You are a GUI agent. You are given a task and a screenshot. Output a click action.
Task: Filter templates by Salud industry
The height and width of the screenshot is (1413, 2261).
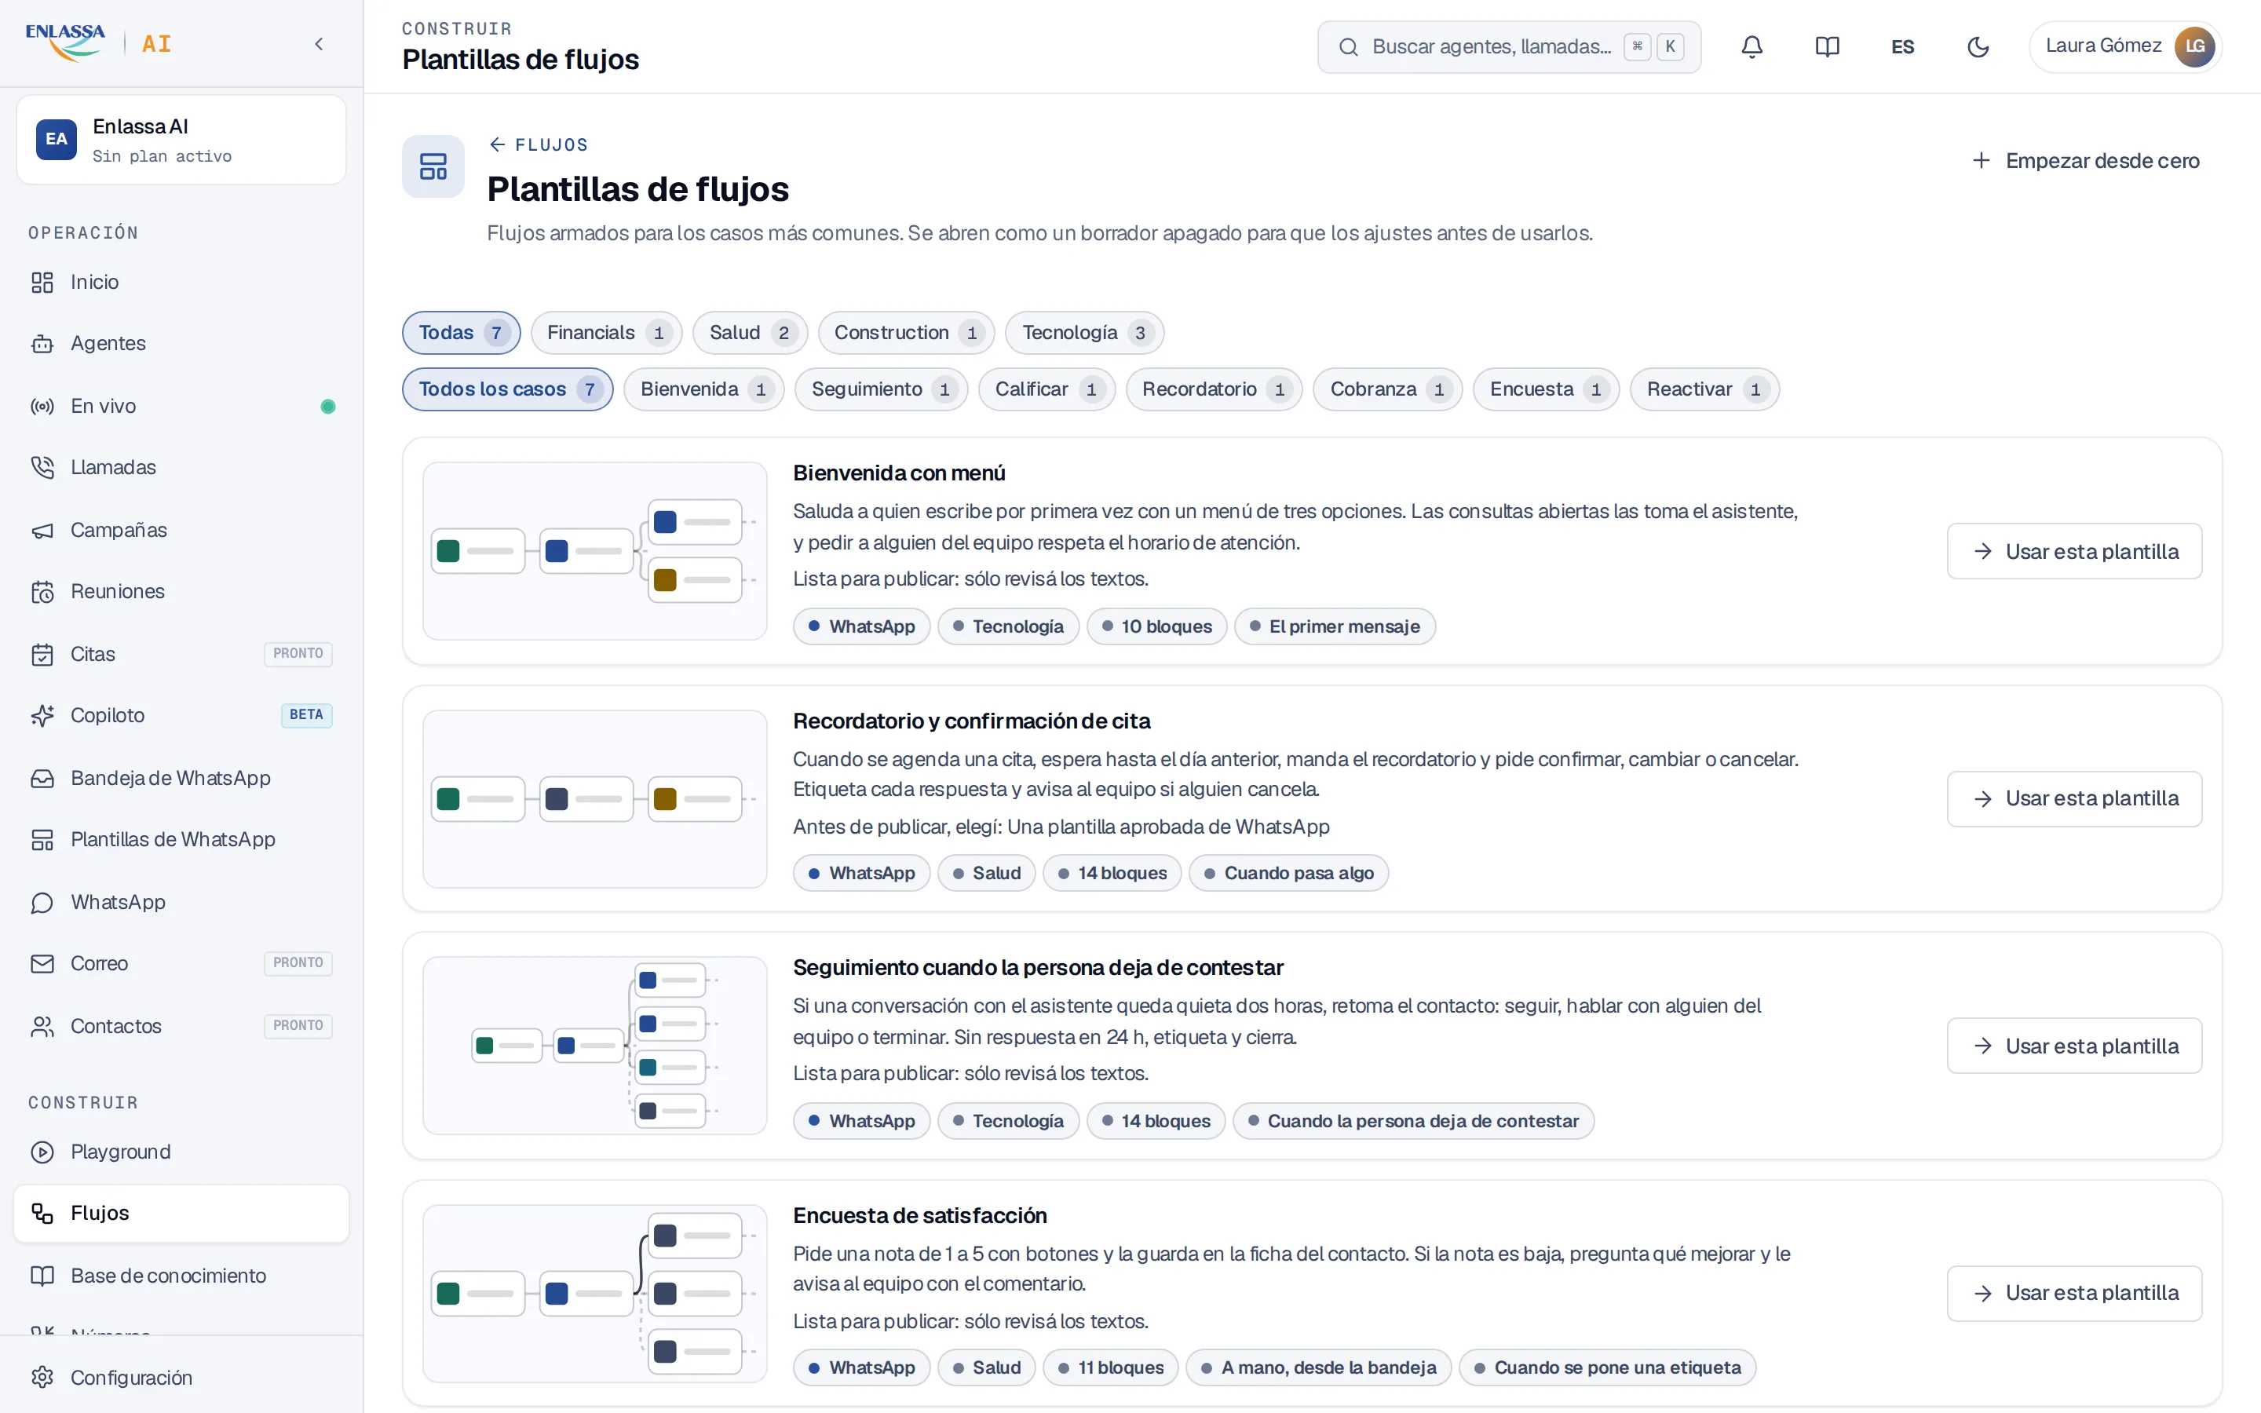(x=749, y=333)
